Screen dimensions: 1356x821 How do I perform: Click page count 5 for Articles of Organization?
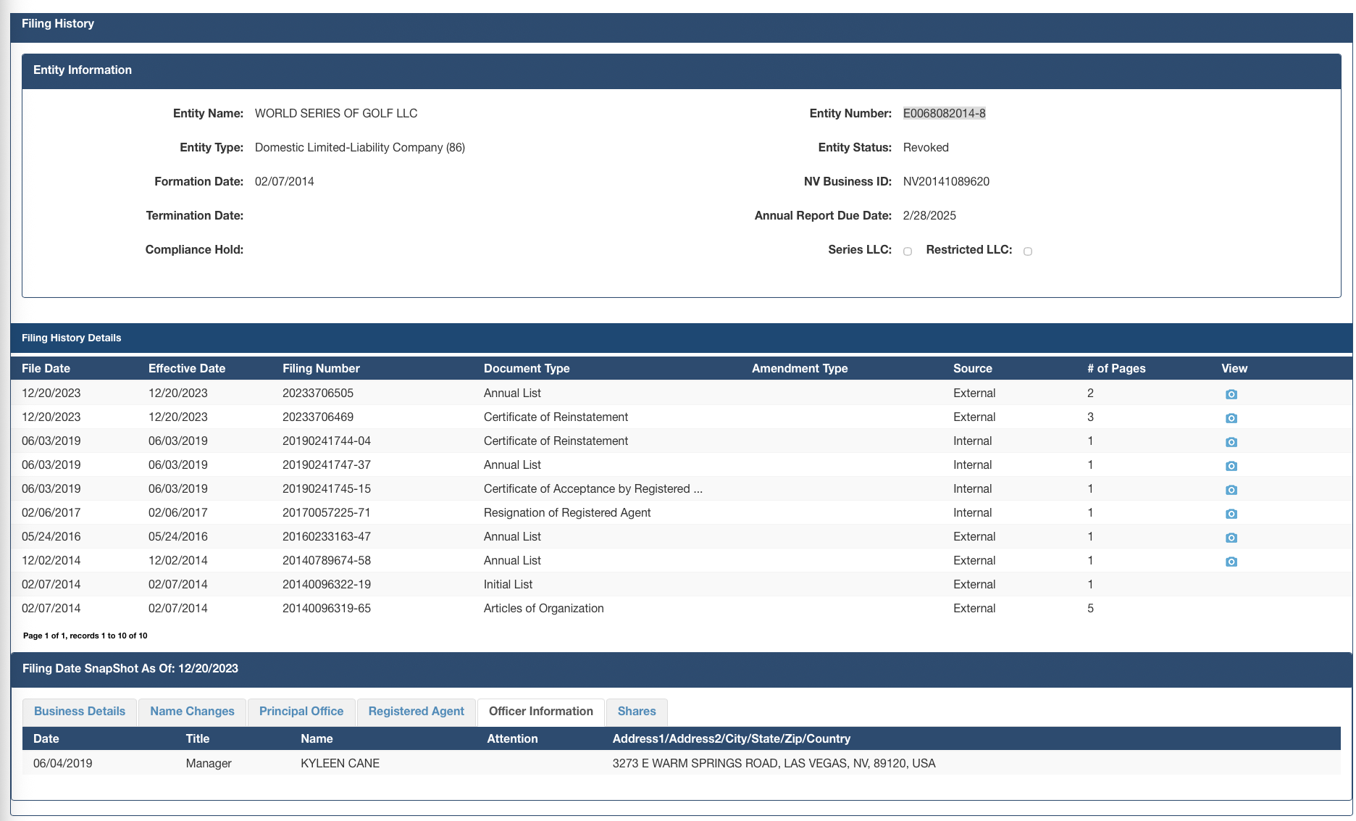[1090, 608]
